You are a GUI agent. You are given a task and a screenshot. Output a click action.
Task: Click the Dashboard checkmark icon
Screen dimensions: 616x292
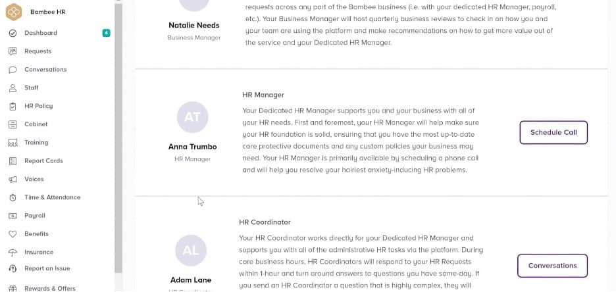pyautogui.click(x=13, y=33)
